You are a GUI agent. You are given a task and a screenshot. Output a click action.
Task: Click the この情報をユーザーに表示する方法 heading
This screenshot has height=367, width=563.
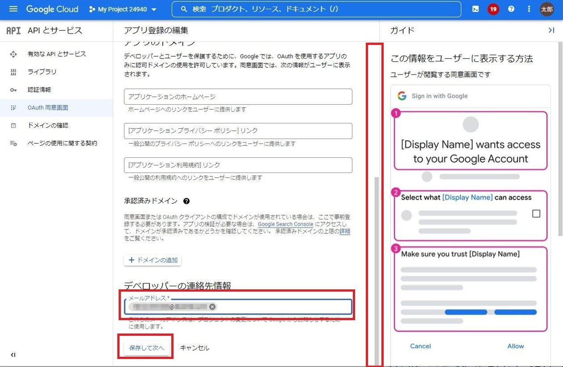[462, 59]
